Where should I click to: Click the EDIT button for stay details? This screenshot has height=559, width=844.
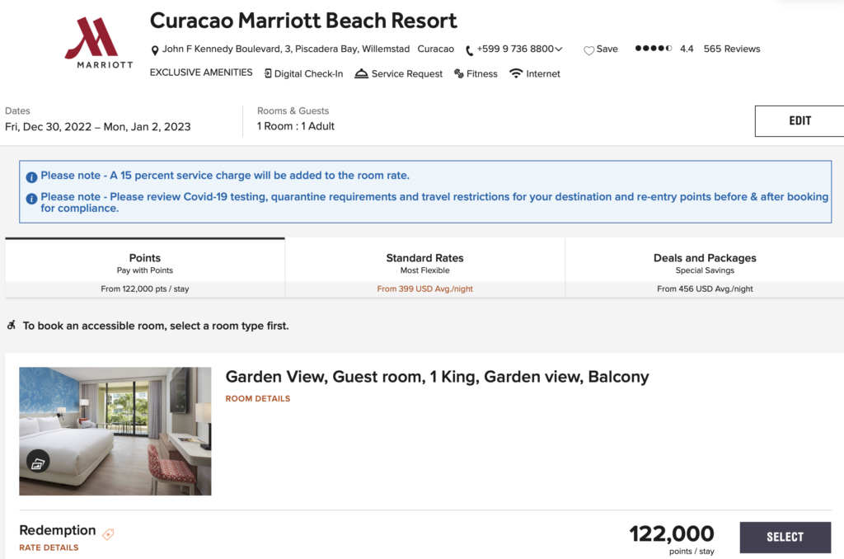(799, 120)
